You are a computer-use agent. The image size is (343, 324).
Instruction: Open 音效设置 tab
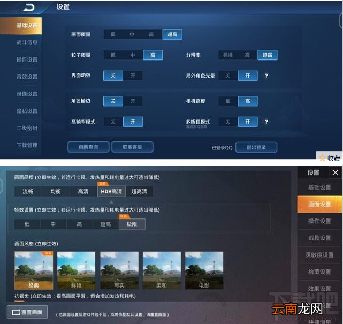point(27,77)
